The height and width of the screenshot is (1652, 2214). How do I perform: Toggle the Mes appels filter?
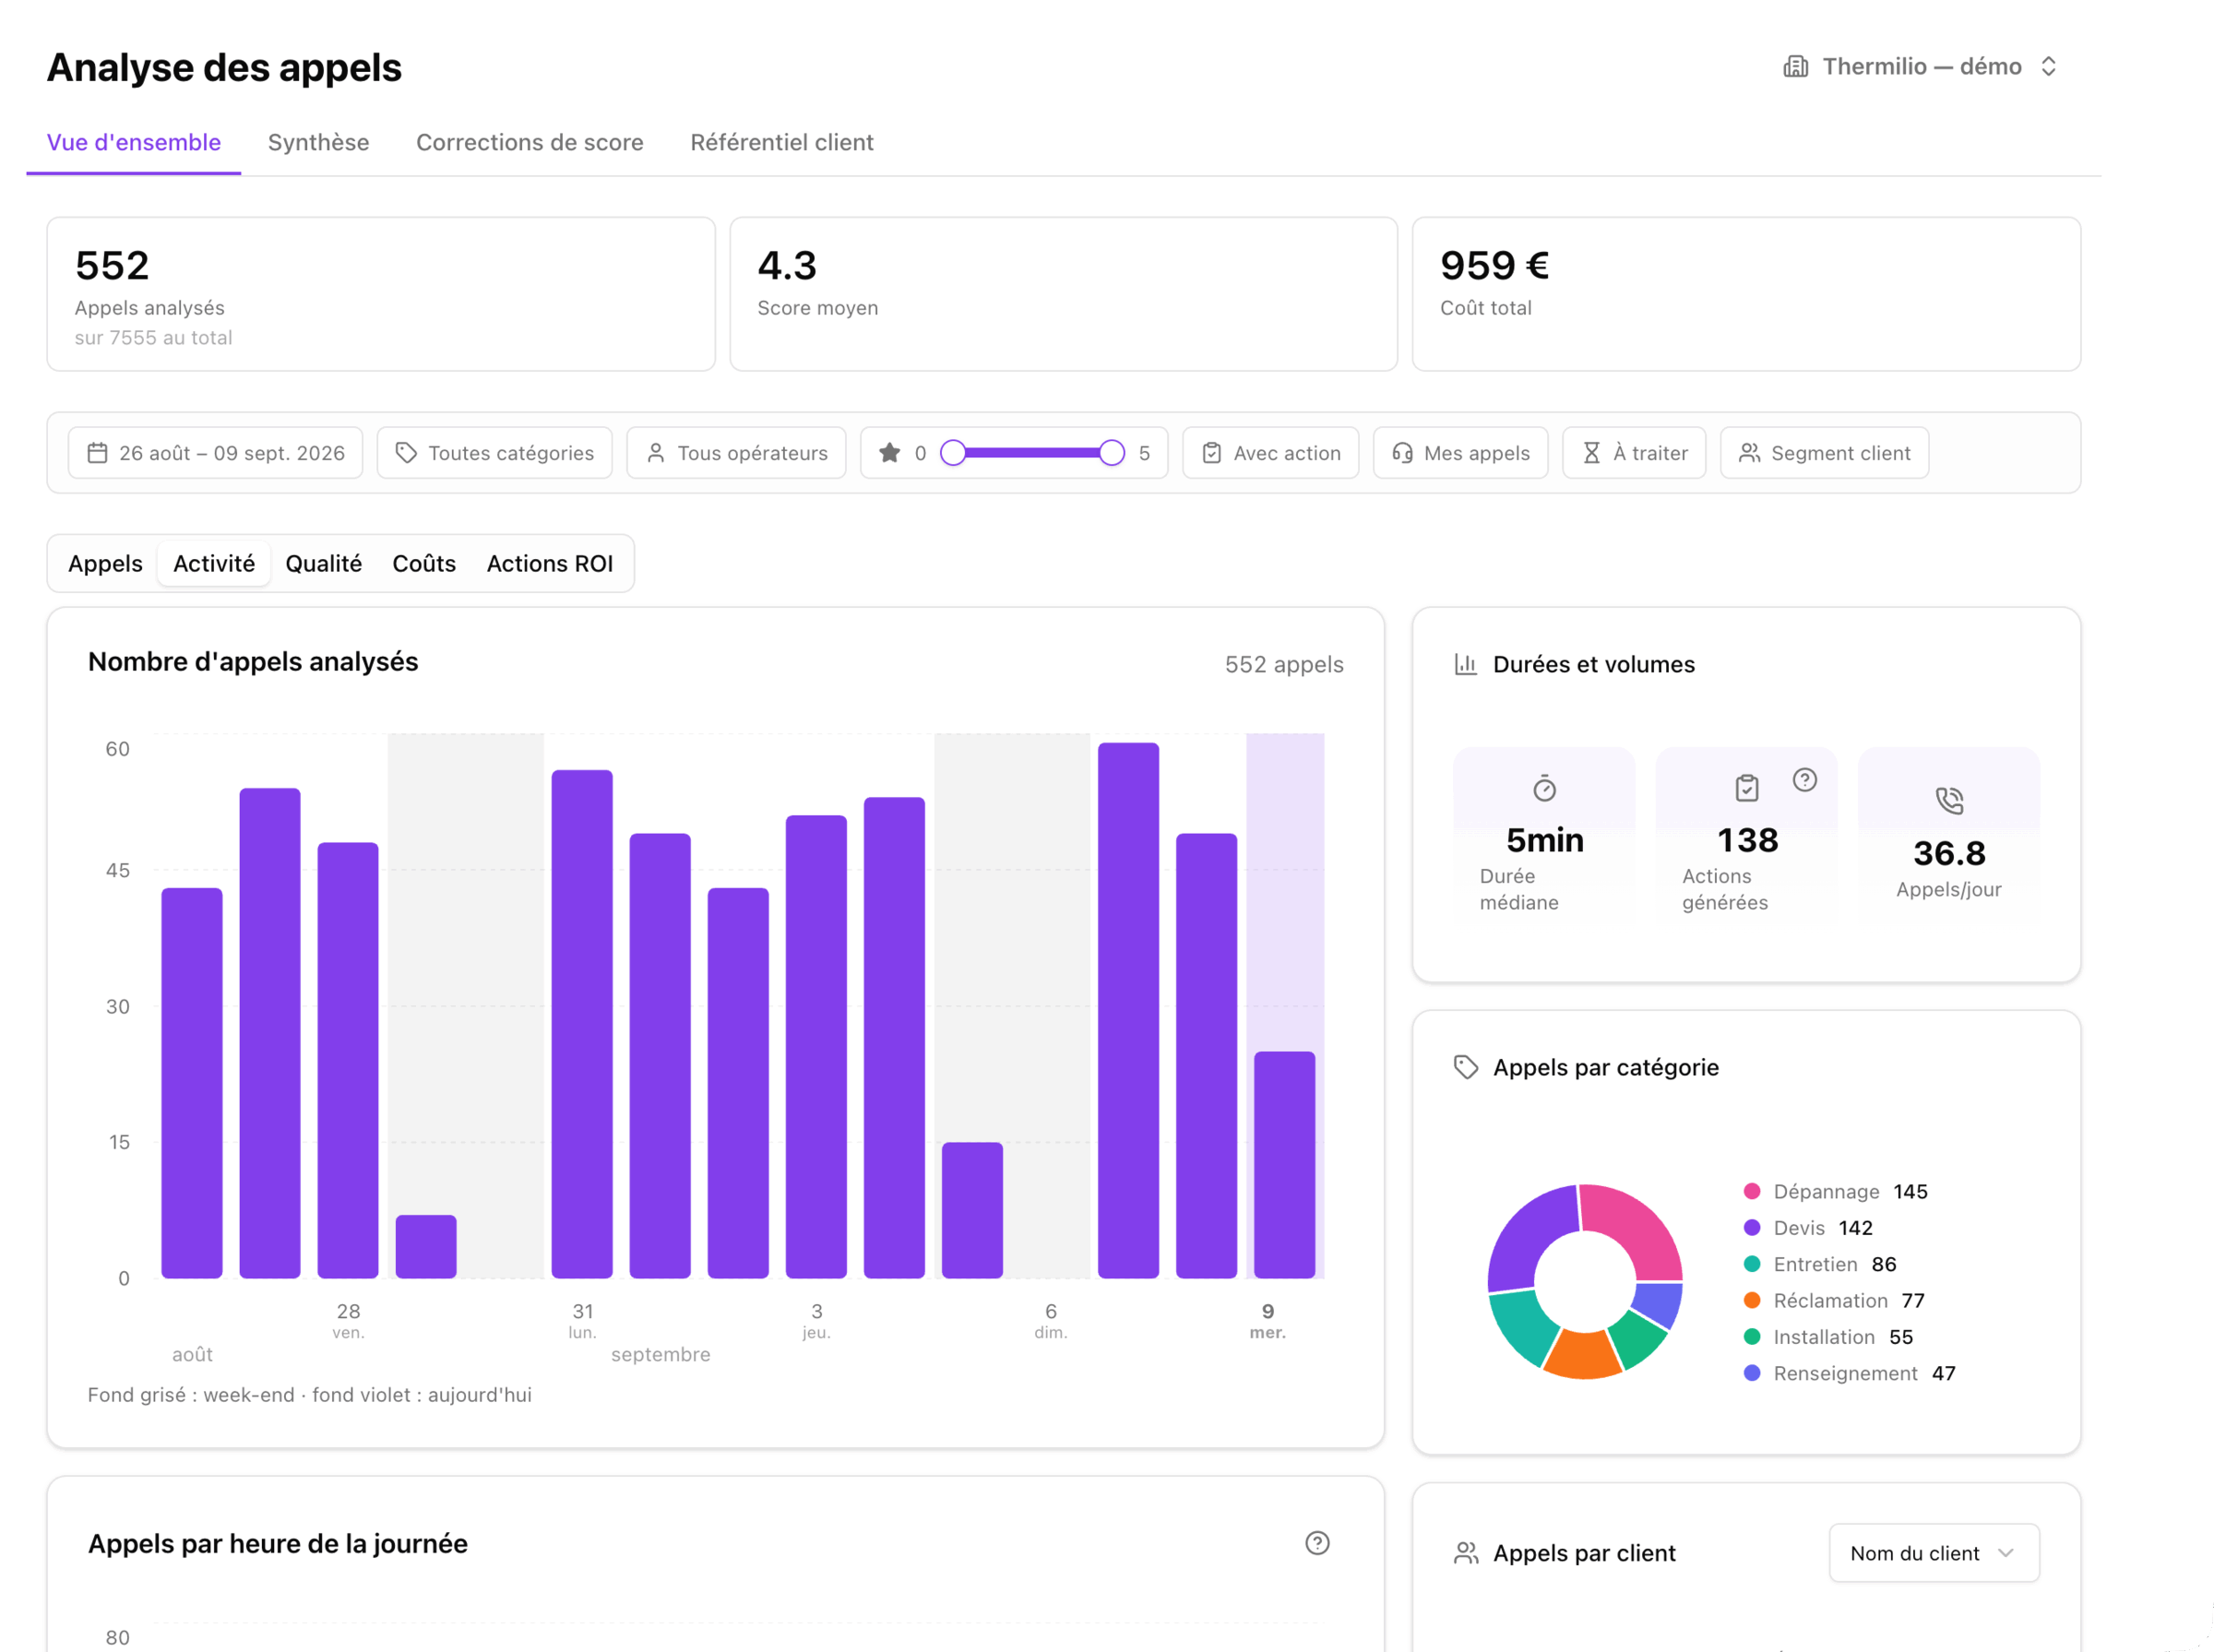1460,453
